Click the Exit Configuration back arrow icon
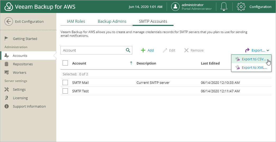The width and height of the screenshot is (276, 142). point(9,21)
